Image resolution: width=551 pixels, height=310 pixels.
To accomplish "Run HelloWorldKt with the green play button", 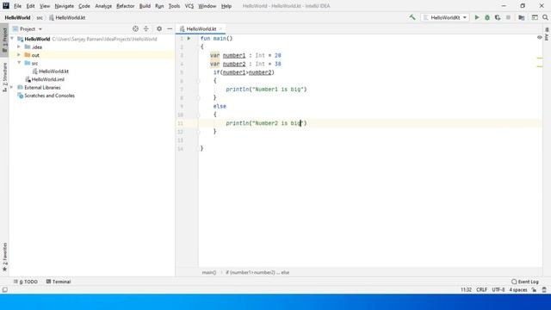I will (477, 17).
